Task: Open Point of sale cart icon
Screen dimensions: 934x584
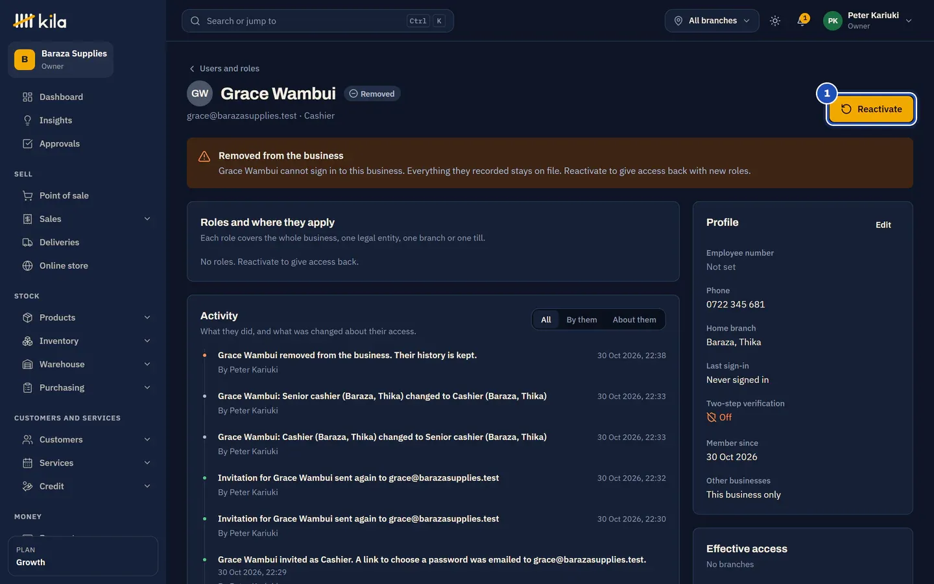Action: 27,196
